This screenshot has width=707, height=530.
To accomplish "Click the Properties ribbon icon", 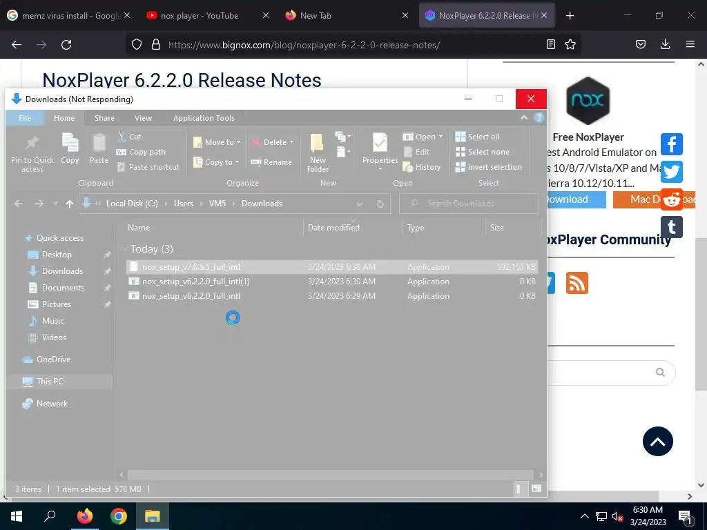I will tap(380, 143).
